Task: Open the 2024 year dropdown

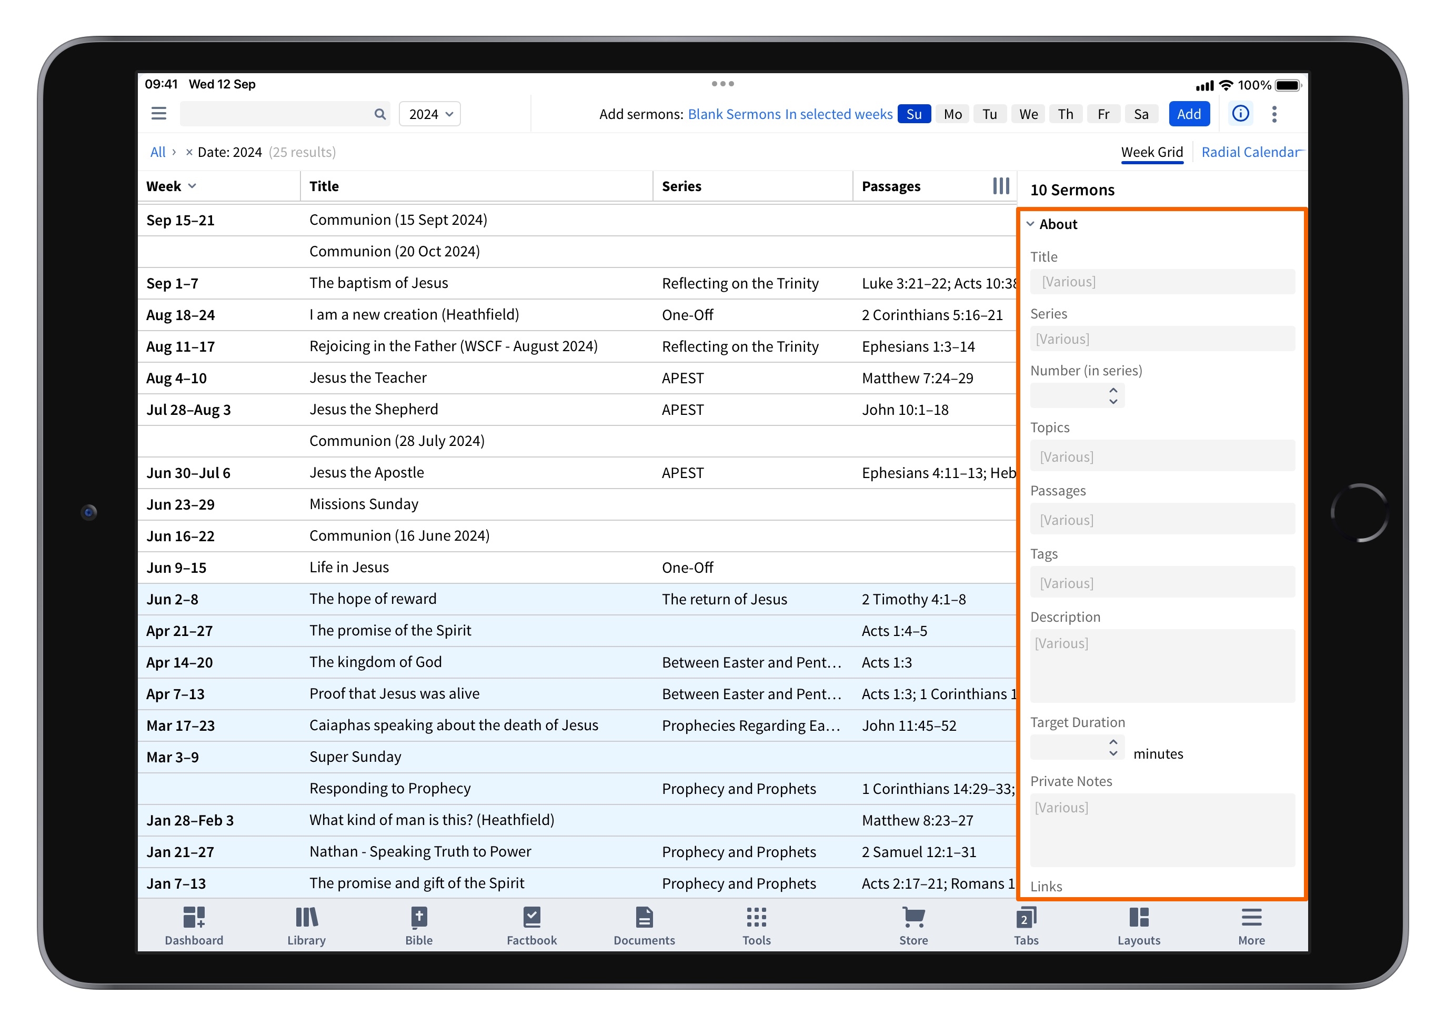Action: tap(430, 114)
